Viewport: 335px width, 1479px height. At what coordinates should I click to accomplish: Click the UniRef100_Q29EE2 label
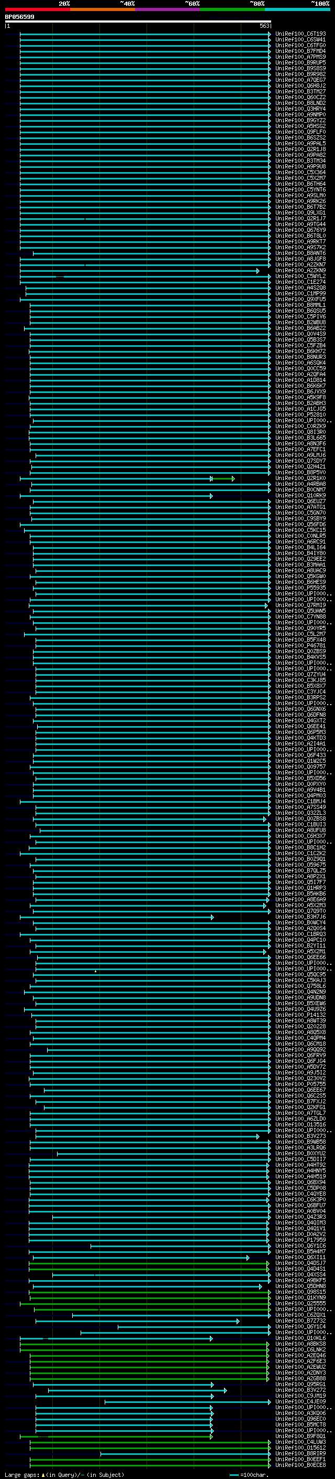(x=300, y=559)
